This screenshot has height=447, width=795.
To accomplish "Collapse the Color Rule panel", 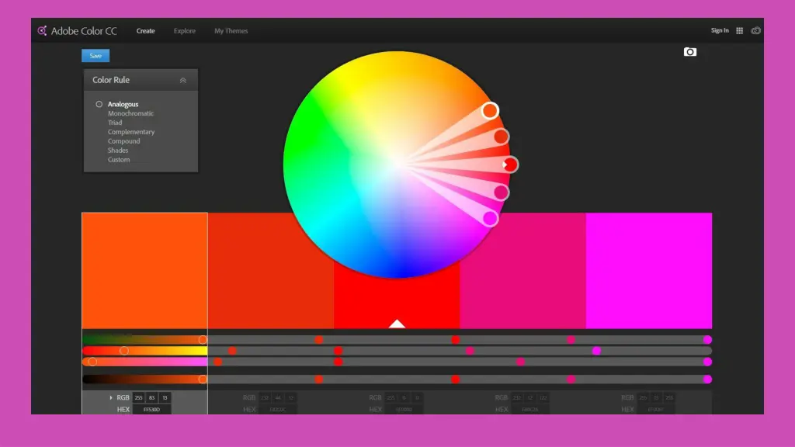I will [x=183, y=80].
